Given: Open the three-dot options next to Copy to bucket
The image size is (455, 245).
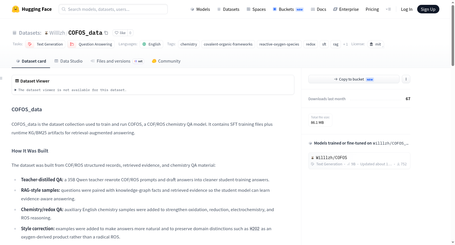Looking at the screenshot, I should coord(406,79).
